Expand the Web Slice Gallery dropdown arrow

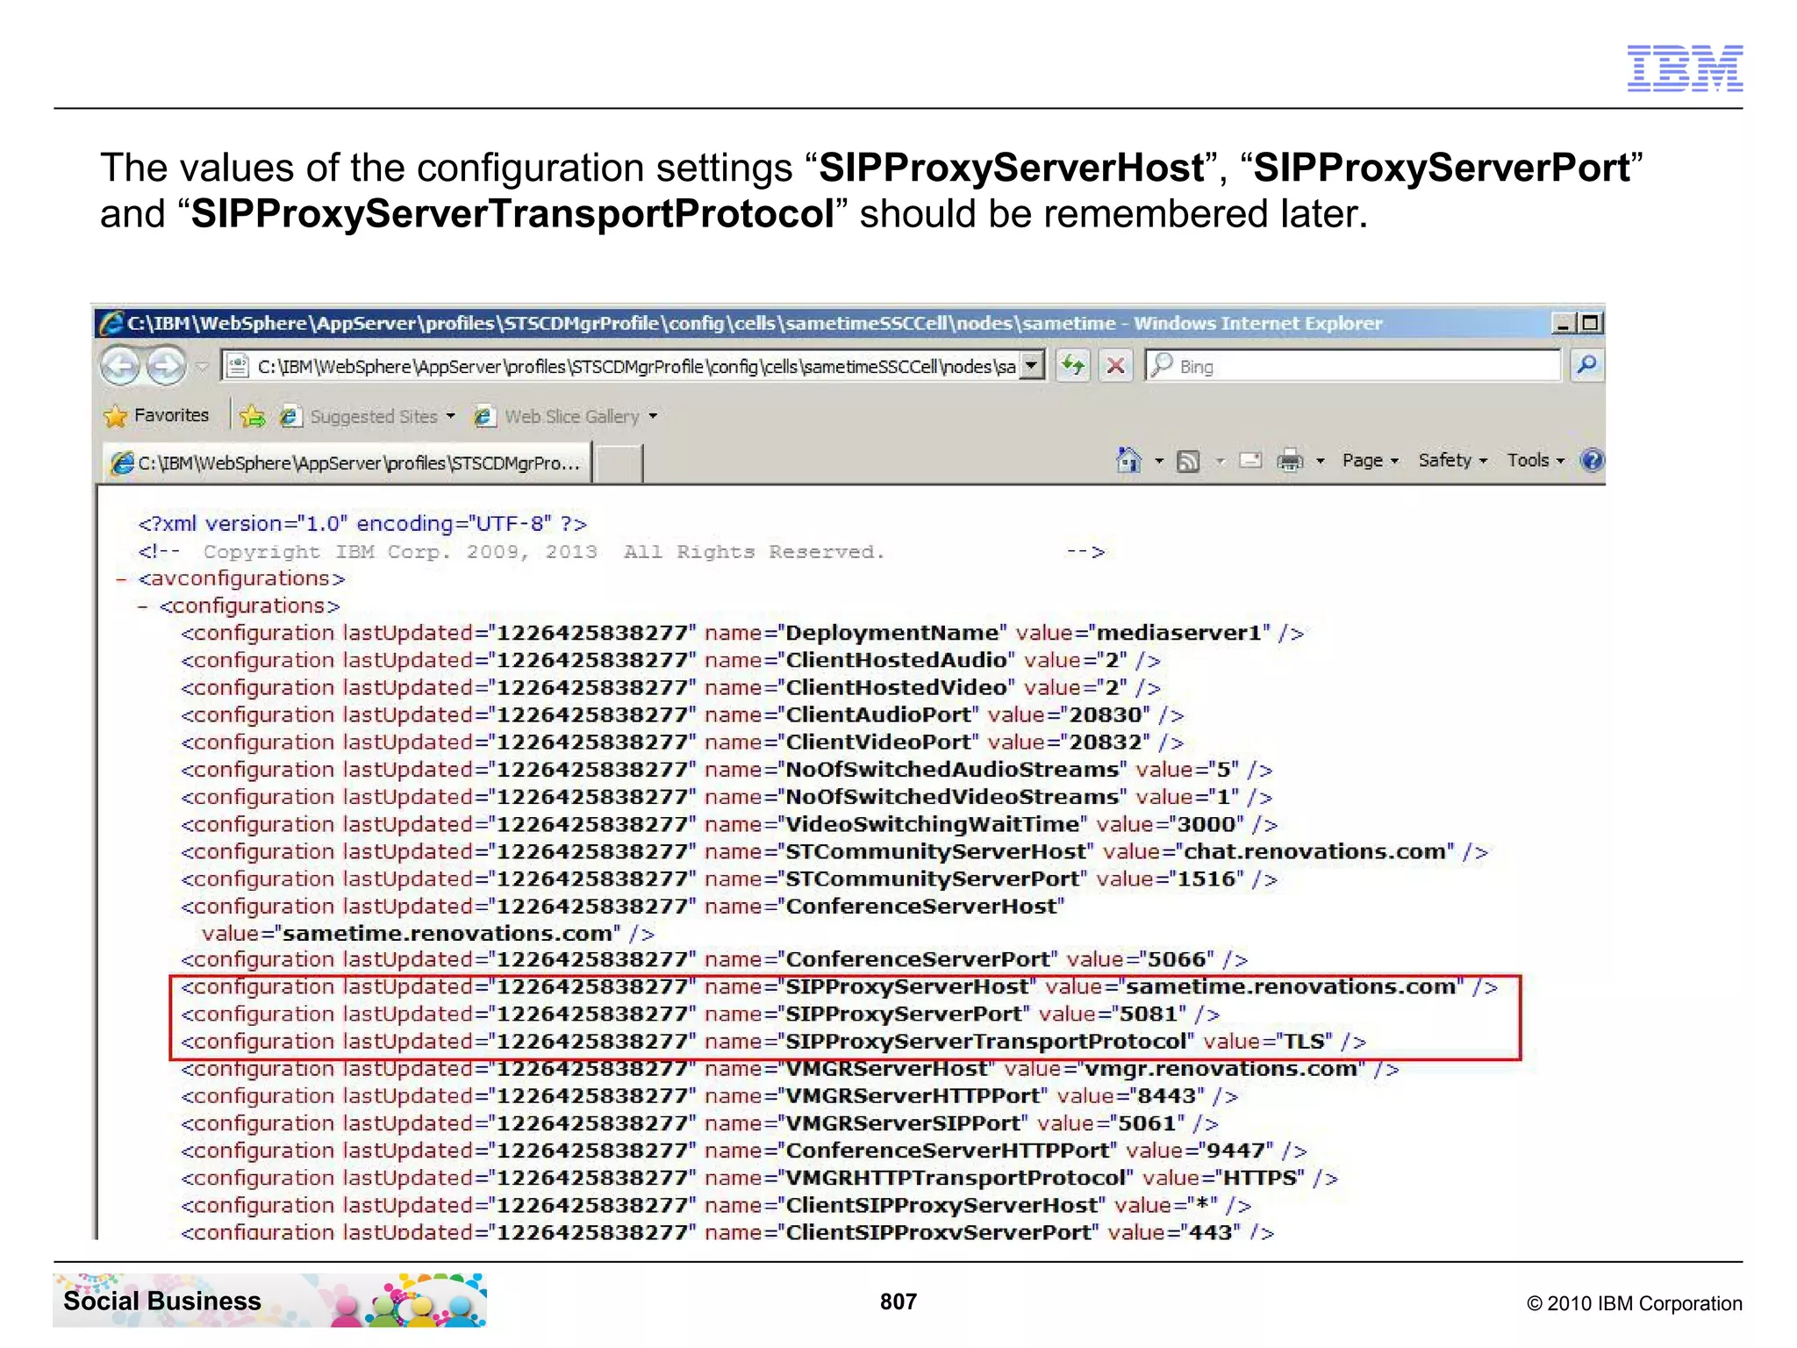653,417
